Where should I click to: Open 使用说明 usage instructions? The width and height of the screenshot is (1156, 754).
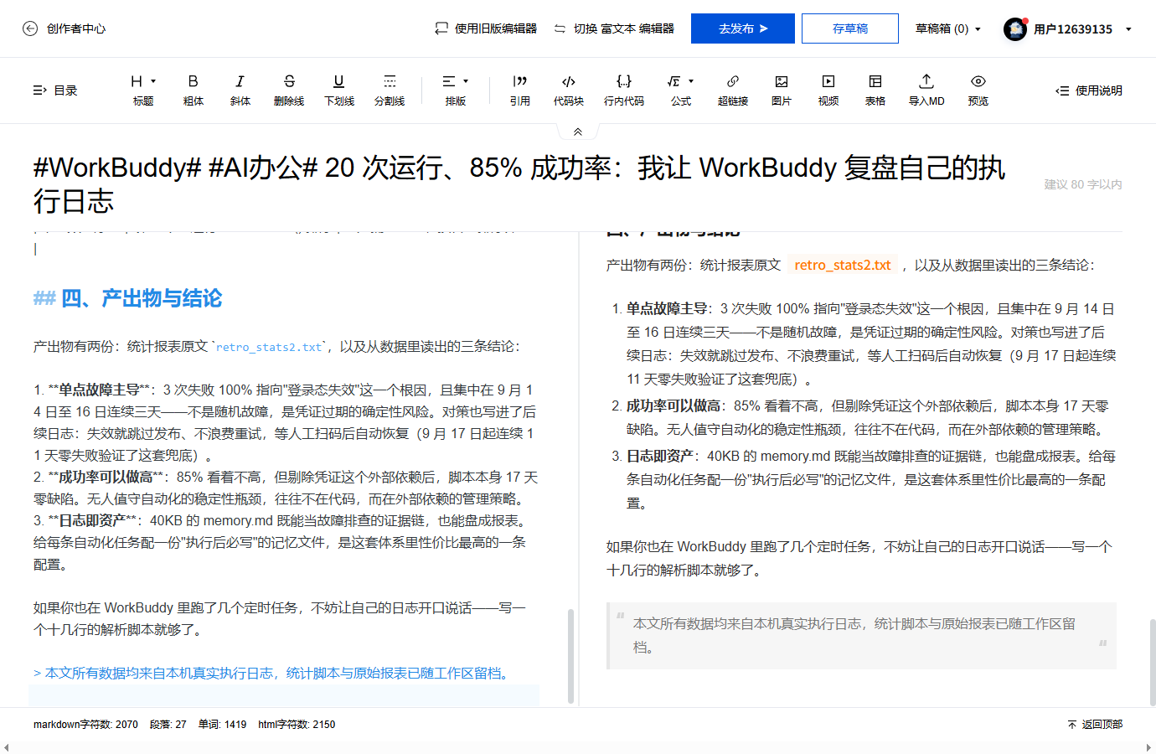coord(1089,90)
